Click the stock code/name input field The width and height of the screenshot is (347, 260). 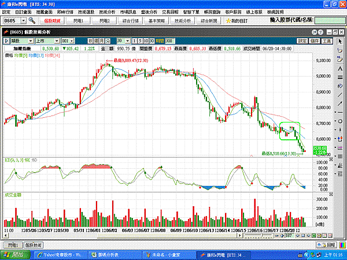pos(330,21)
